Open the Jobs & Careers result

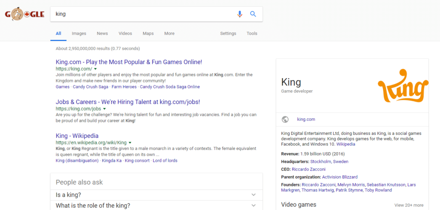[128, 102]
